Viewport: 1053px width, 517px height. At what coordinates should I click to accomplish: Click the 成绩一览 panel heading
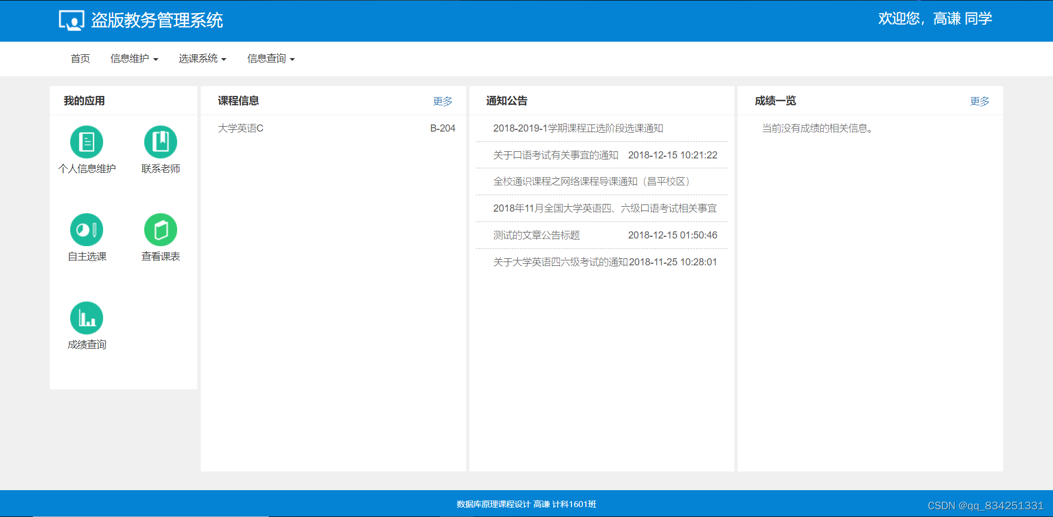(775, 101)
